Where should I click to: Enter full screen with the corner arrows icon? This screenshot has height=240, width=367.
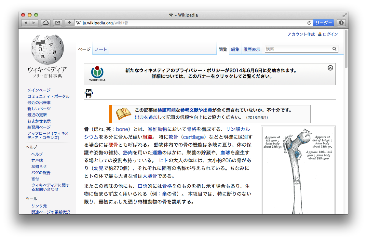coord(345,15)
